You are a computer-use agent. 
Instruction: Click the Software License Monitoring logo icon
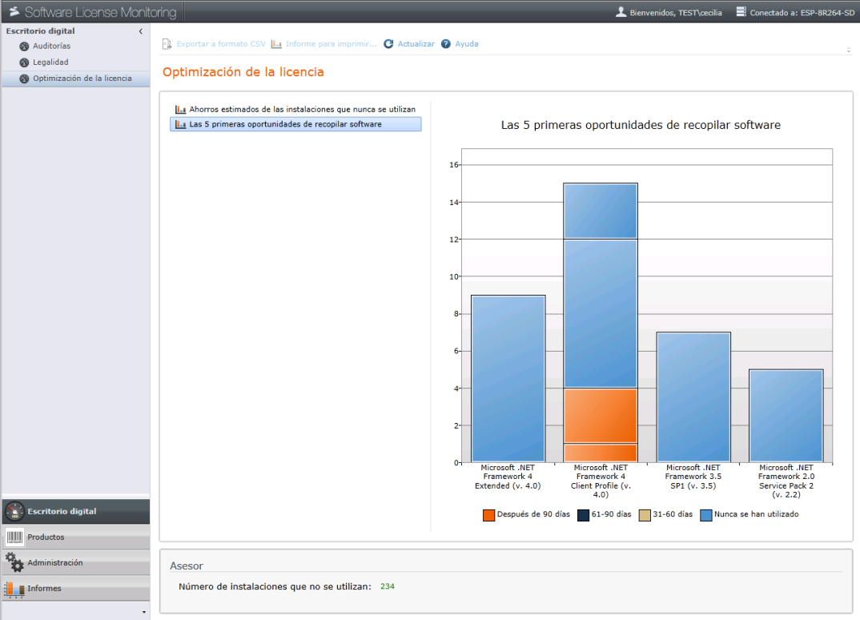point(14,11)
